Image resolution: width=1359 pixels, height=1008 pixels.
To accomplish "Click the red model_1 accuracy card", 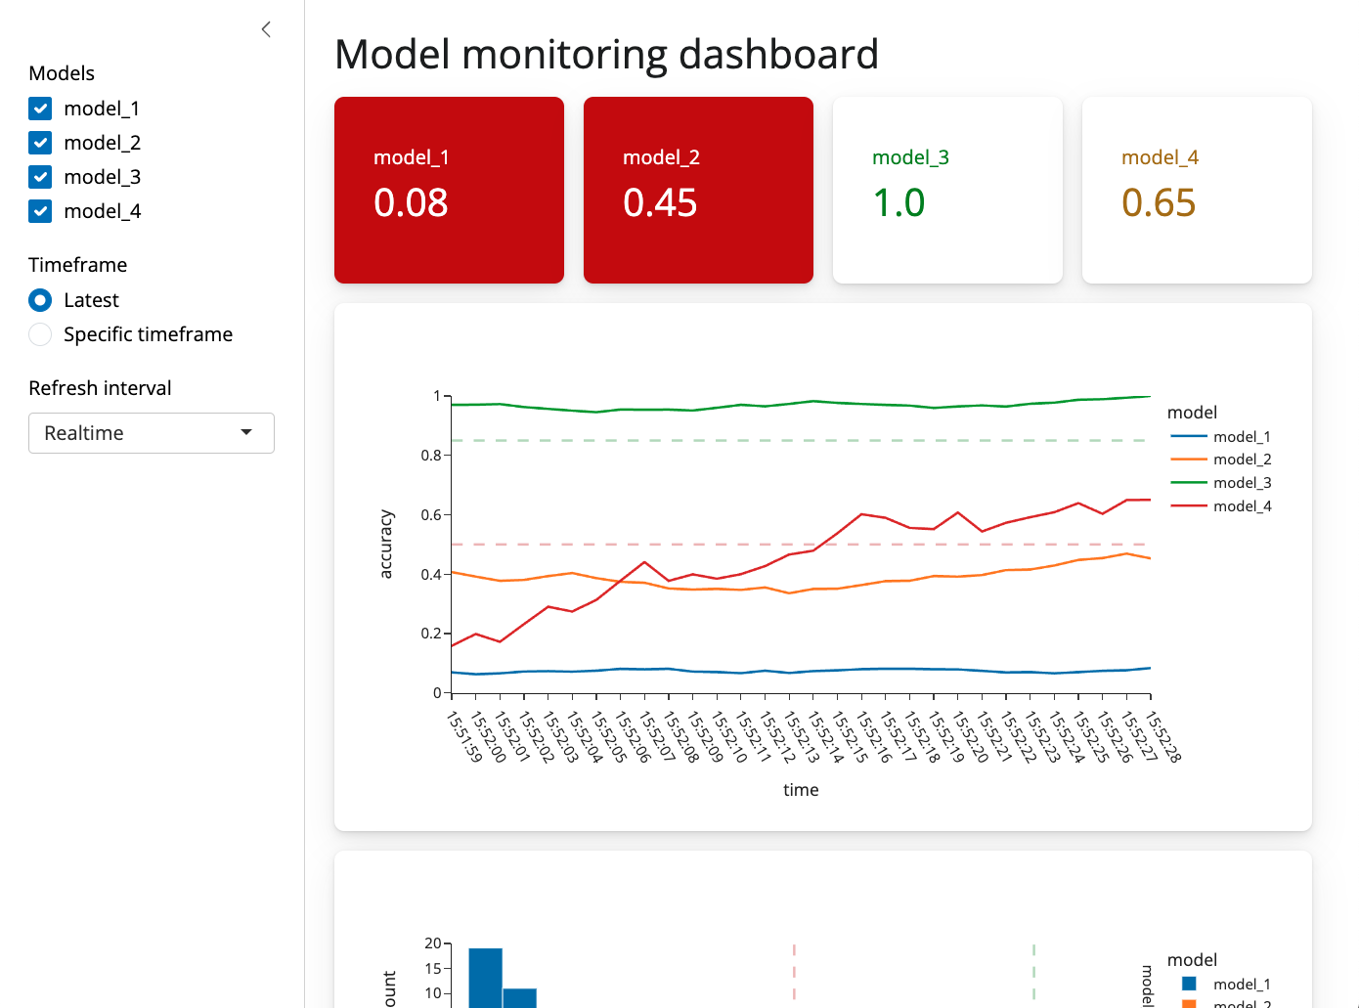I will pyautogui.click(x=449, y=190).
